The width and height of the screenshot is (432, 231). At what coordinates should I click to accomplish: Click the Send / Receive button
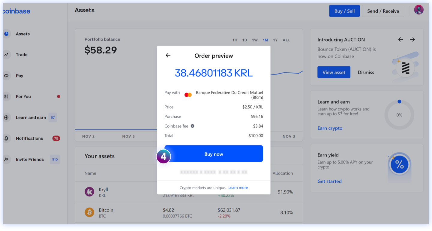pyautogui.click(x=383, y=11)
